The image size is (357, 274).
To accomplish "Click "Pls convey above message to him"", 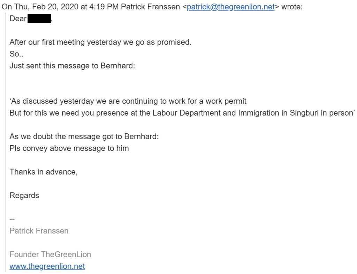I will point(69,148).
